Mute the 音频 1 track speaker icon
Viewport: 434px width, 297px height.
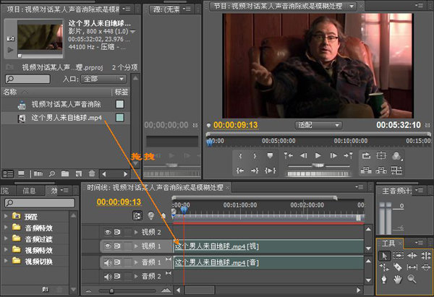(x=108, y=262)
